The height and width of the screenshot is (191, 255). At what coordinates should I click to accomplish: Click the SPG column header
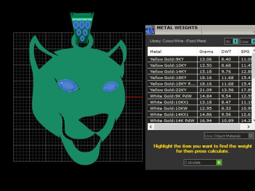click(245, 51)
